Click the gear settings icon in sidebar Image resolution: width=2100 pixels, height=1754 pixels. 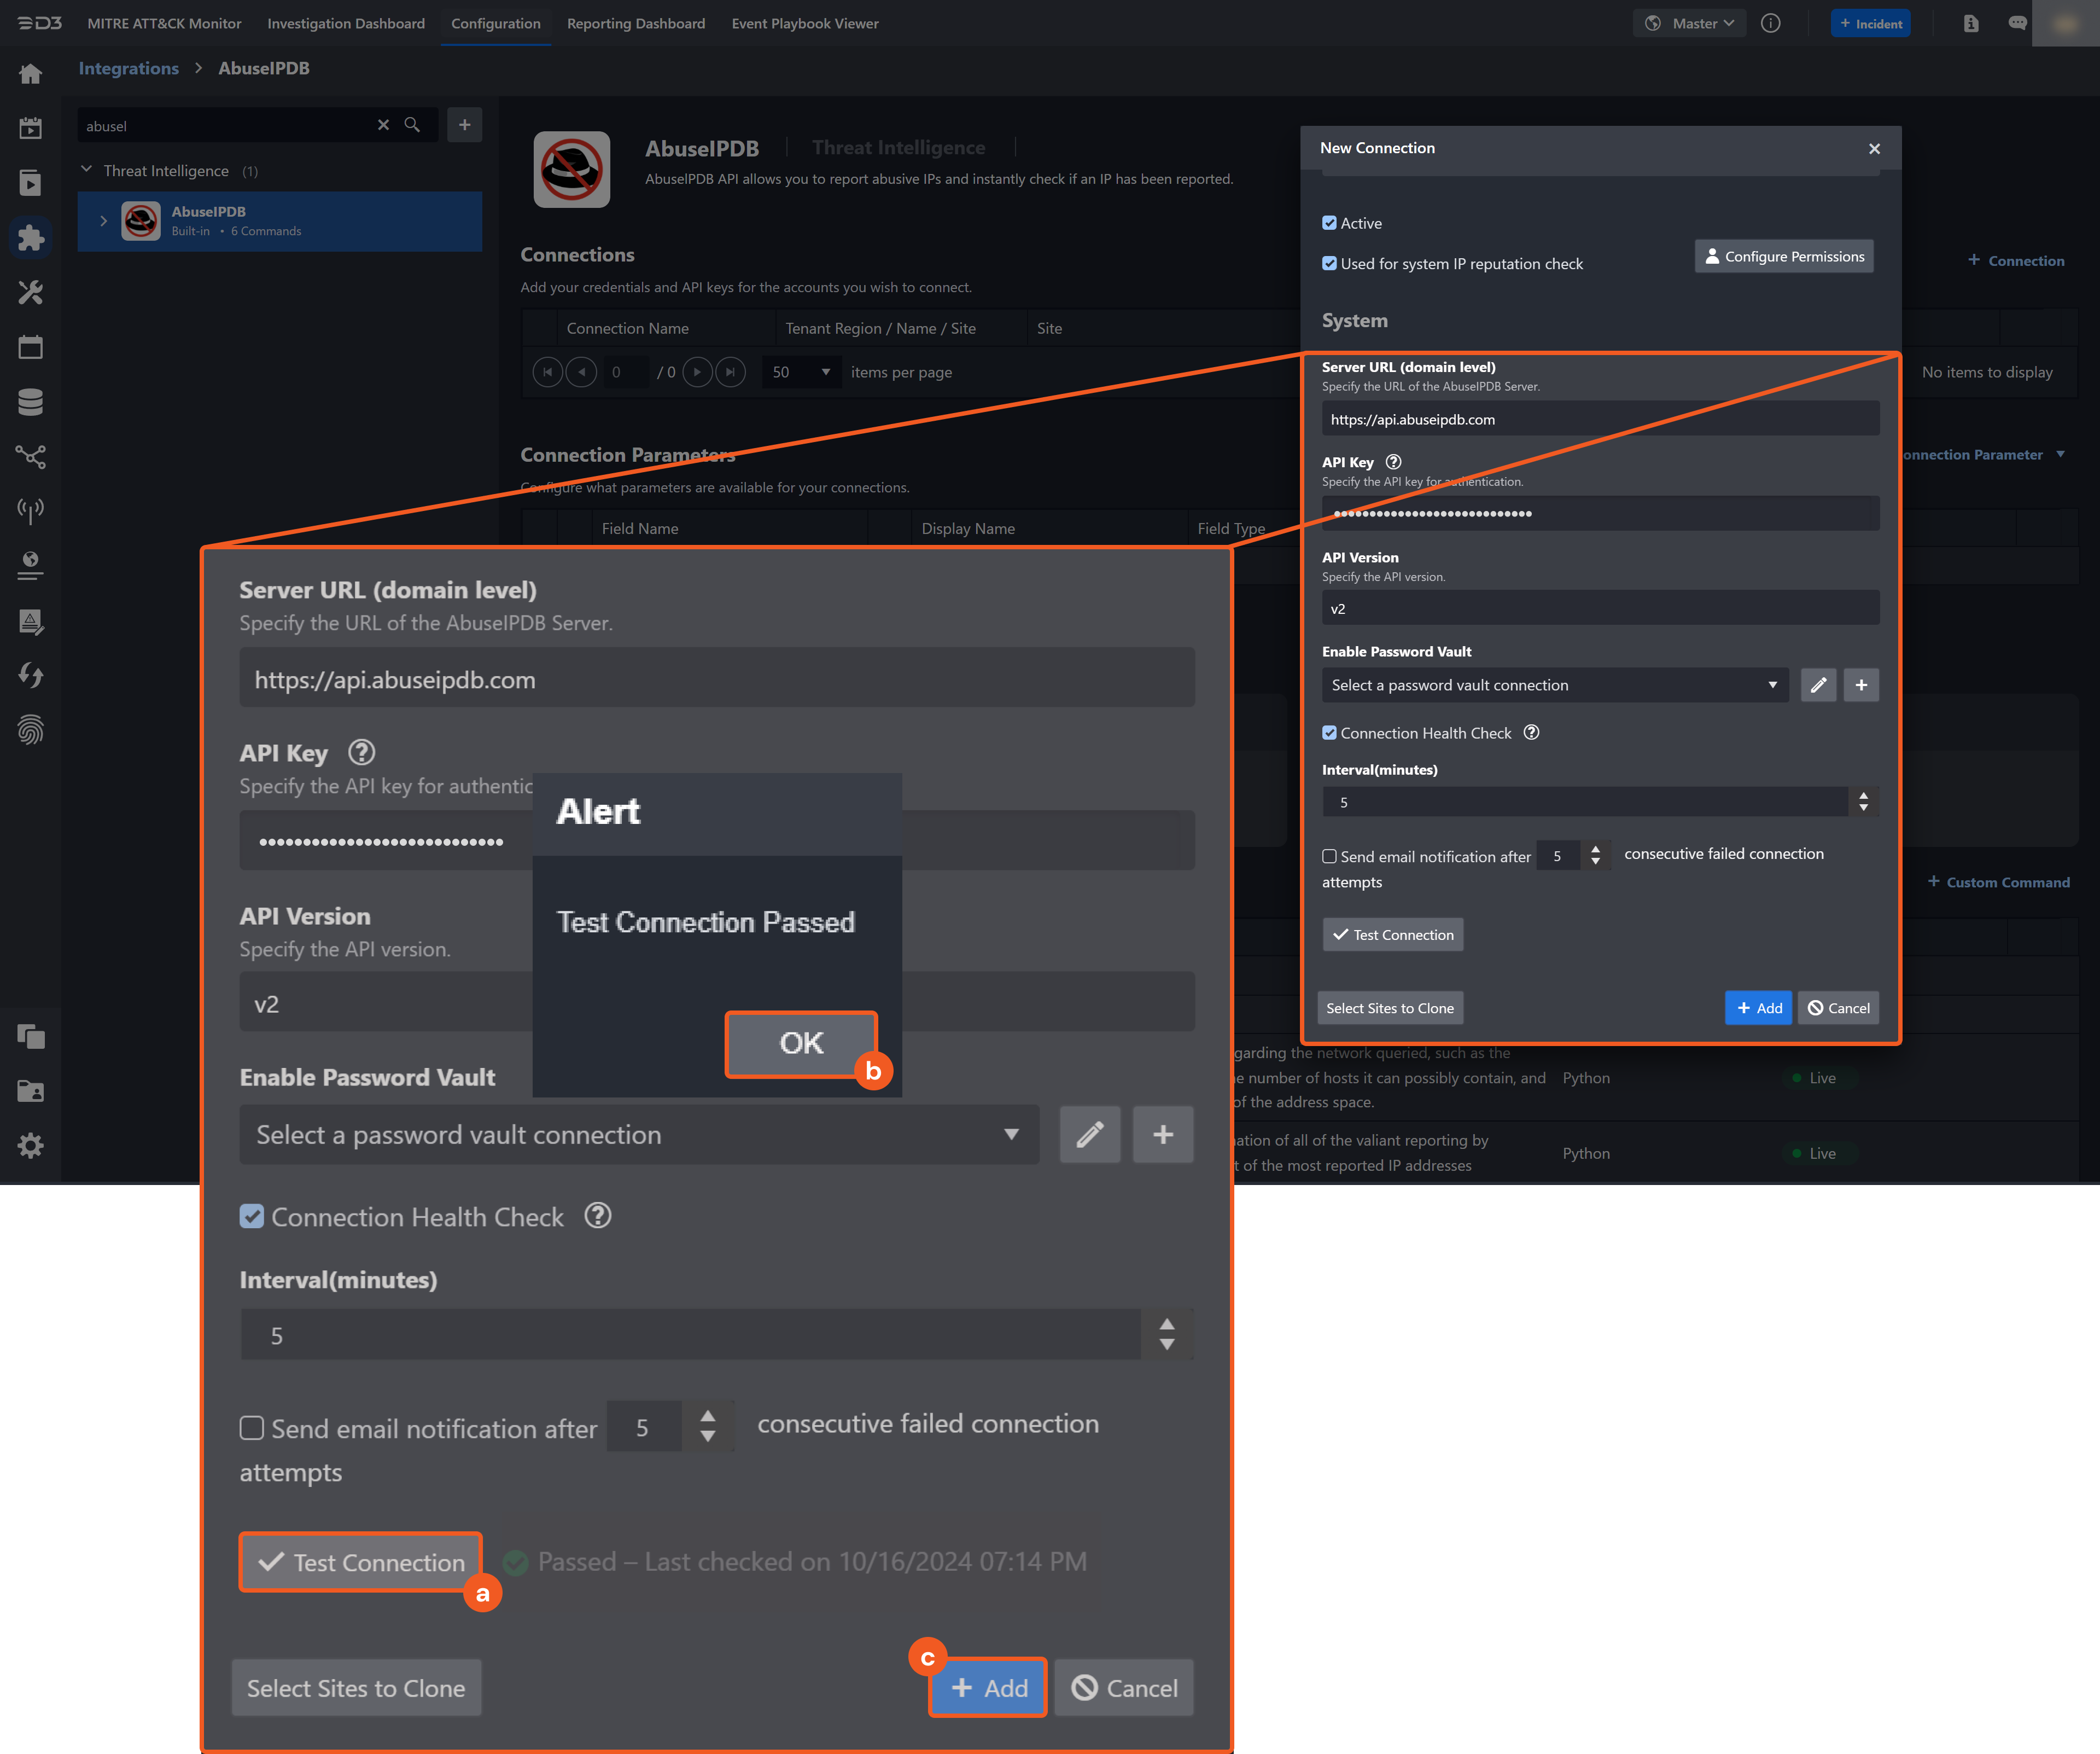coord(30,1145)
